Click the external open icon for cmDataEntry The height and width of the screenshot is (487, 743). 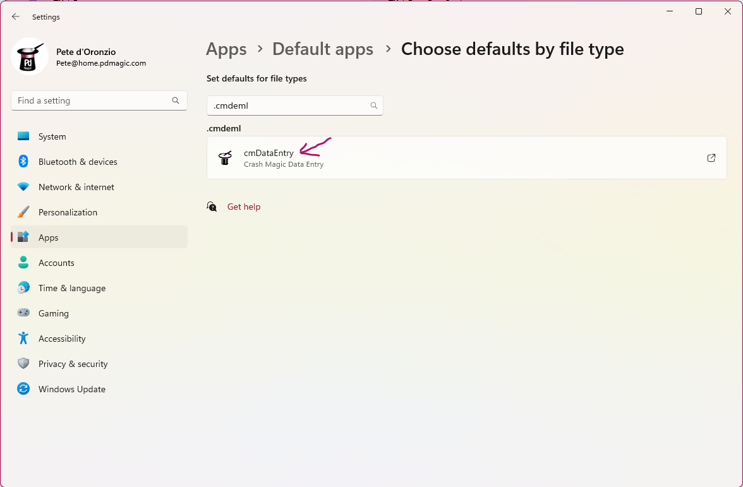pyautogui.click(x=711, y=158)
